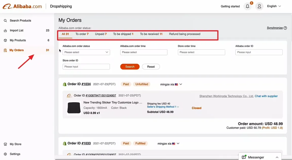
Task: Click the Unfulfilled badge on Order #1034
Action: [x=142, y=84]
